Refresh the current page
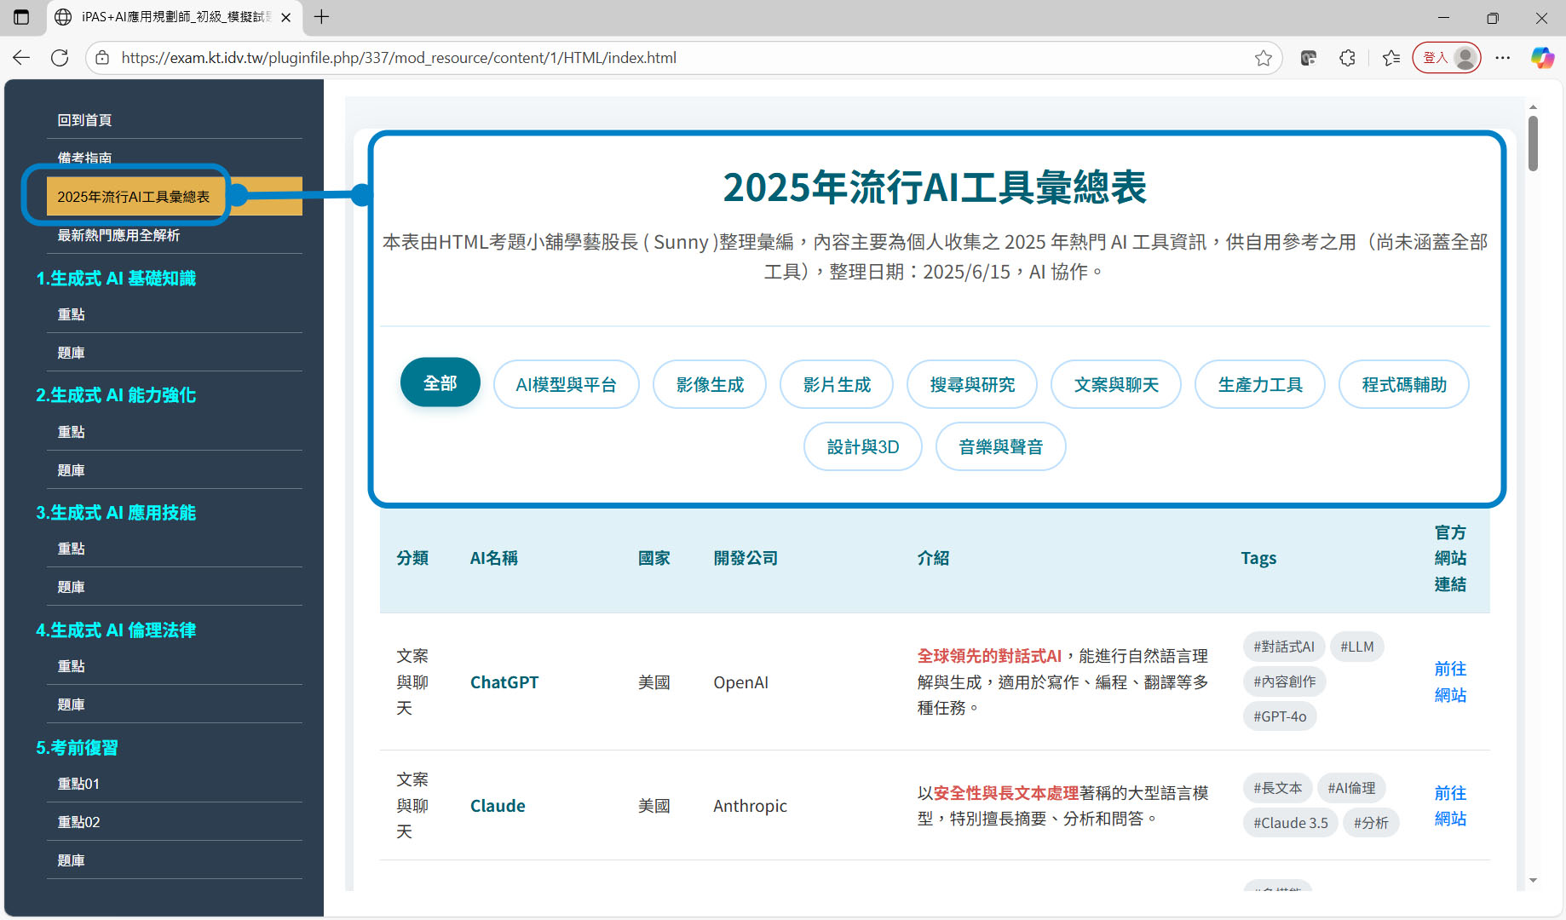 coord(60,58)
